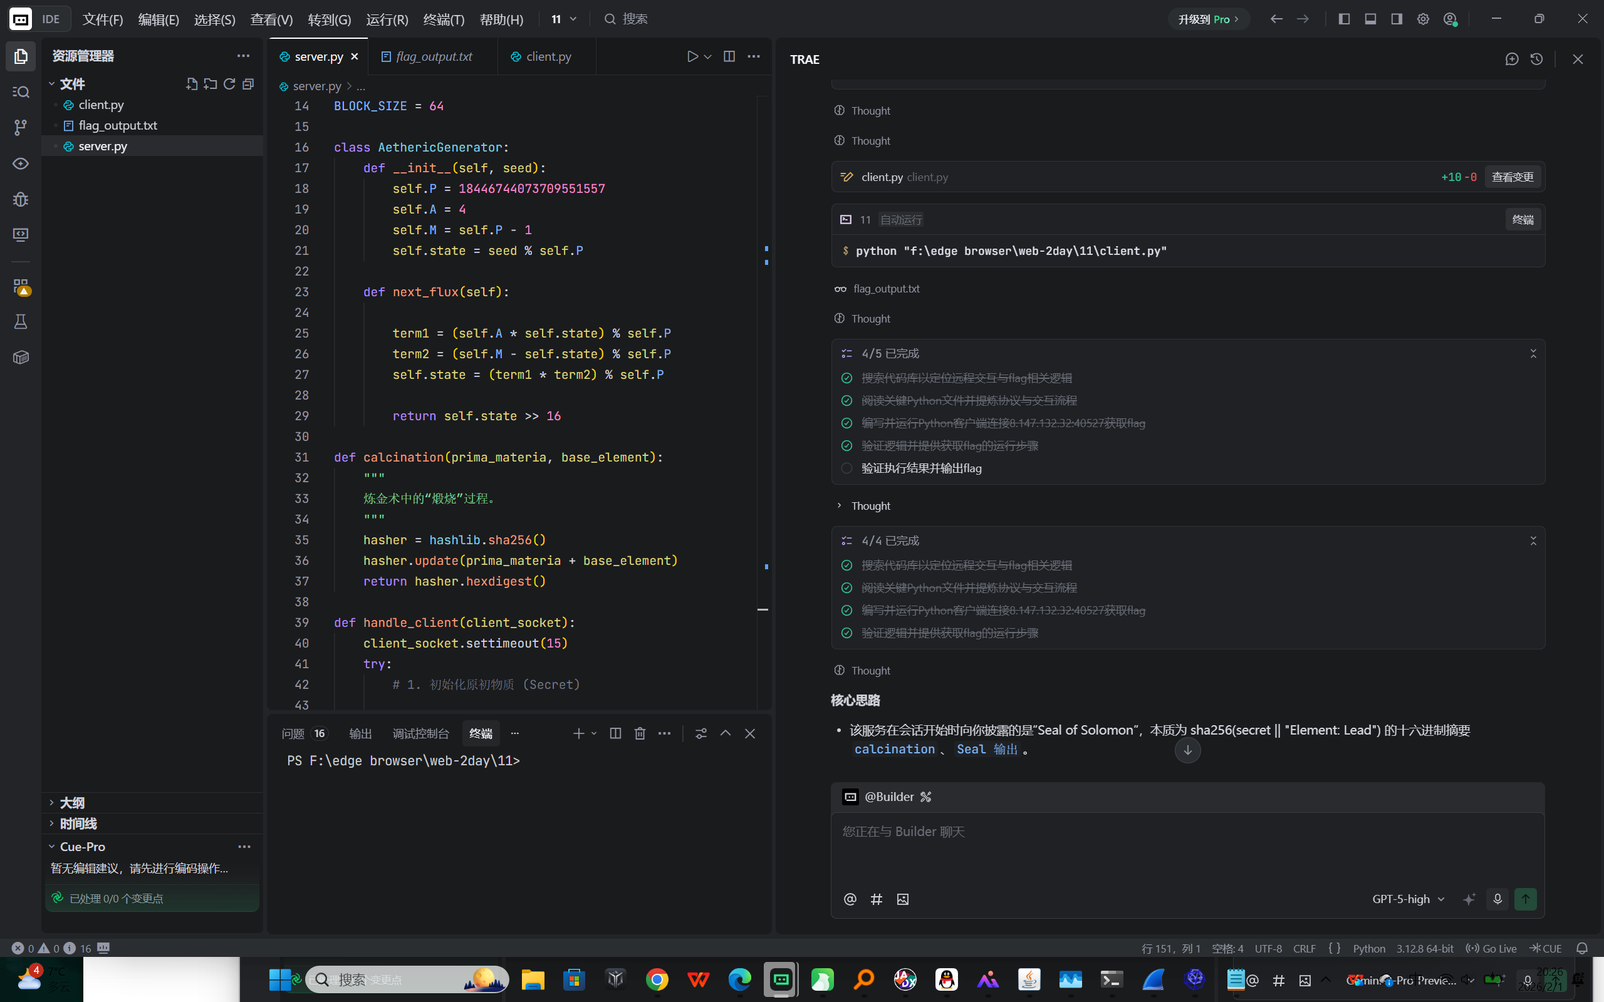Refresh the file explorer

(x=229, y=84)
